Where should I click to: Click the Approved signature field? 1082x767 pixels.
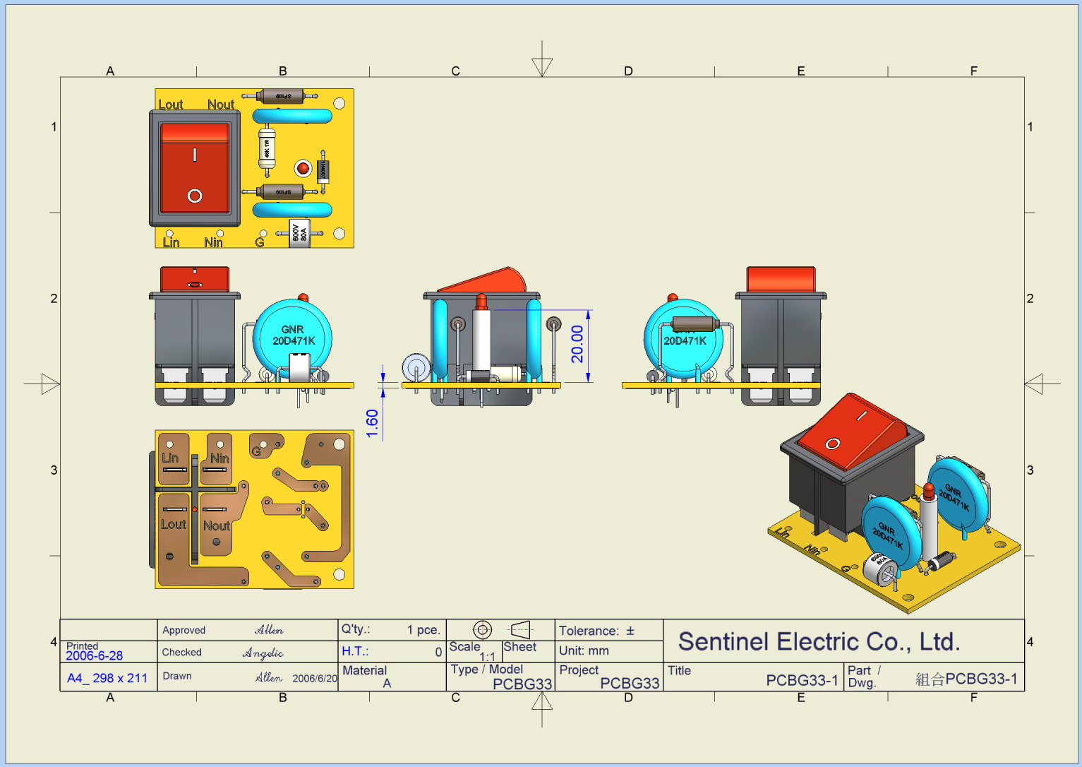[269, 630]
